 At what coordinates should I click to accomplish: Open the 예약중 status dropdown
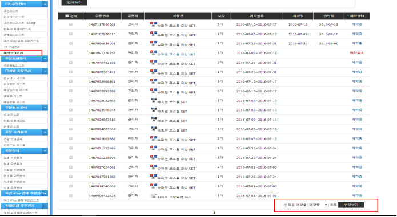click(x=318, y=205)
